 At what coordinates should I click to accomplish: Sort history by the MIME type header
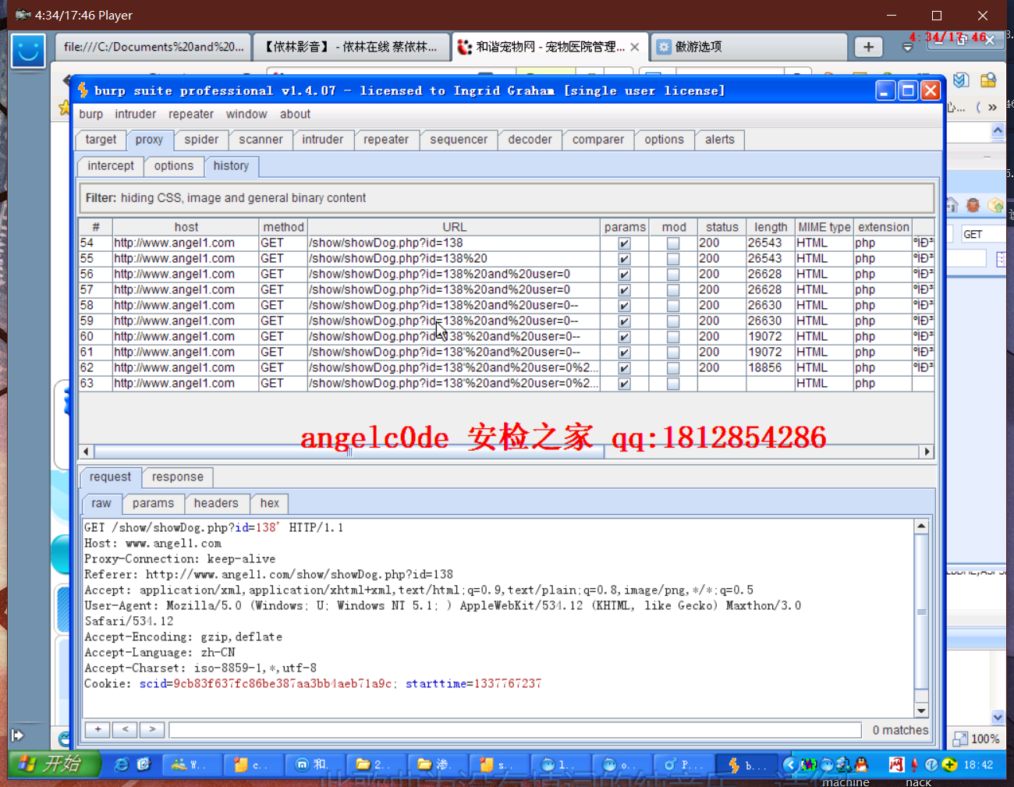(x=824, y=227)
